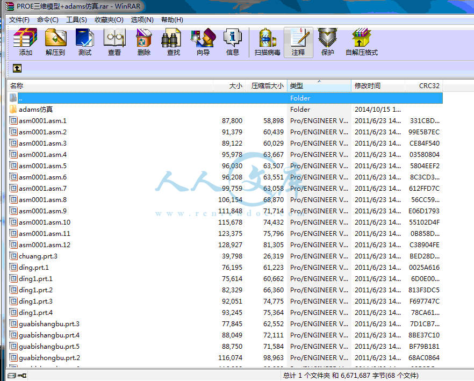Image resolution: width=474 pixels, height=381 pixels.
Task: Click size value 87,800
Action: click(232, 121)
